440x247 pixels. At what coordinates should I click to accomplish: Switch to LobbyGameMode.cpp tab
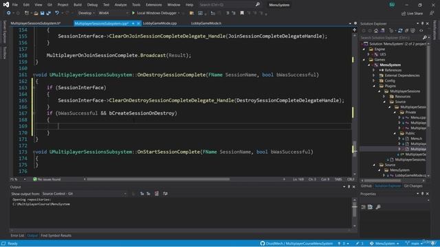click(159, 23)
